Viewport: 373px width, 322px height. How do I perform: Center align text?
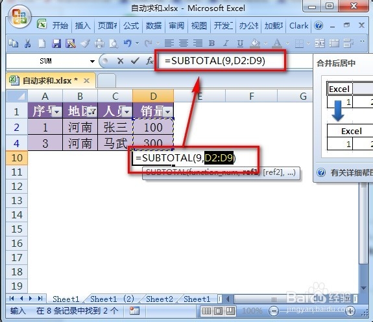click(184, 43)
